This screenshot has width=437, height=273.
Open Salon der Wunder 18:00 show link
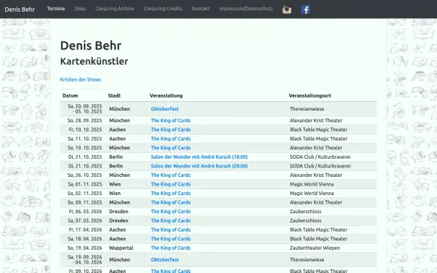coord(200,157)
